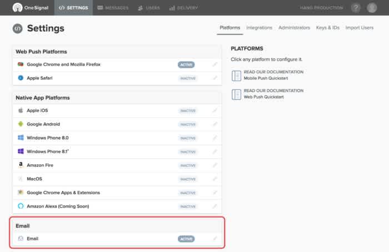This screenshot has width=389, height=252.
Task: Click edit pencil for Google Chrome and Mozilla Firefox
Action: click(215, 64)
